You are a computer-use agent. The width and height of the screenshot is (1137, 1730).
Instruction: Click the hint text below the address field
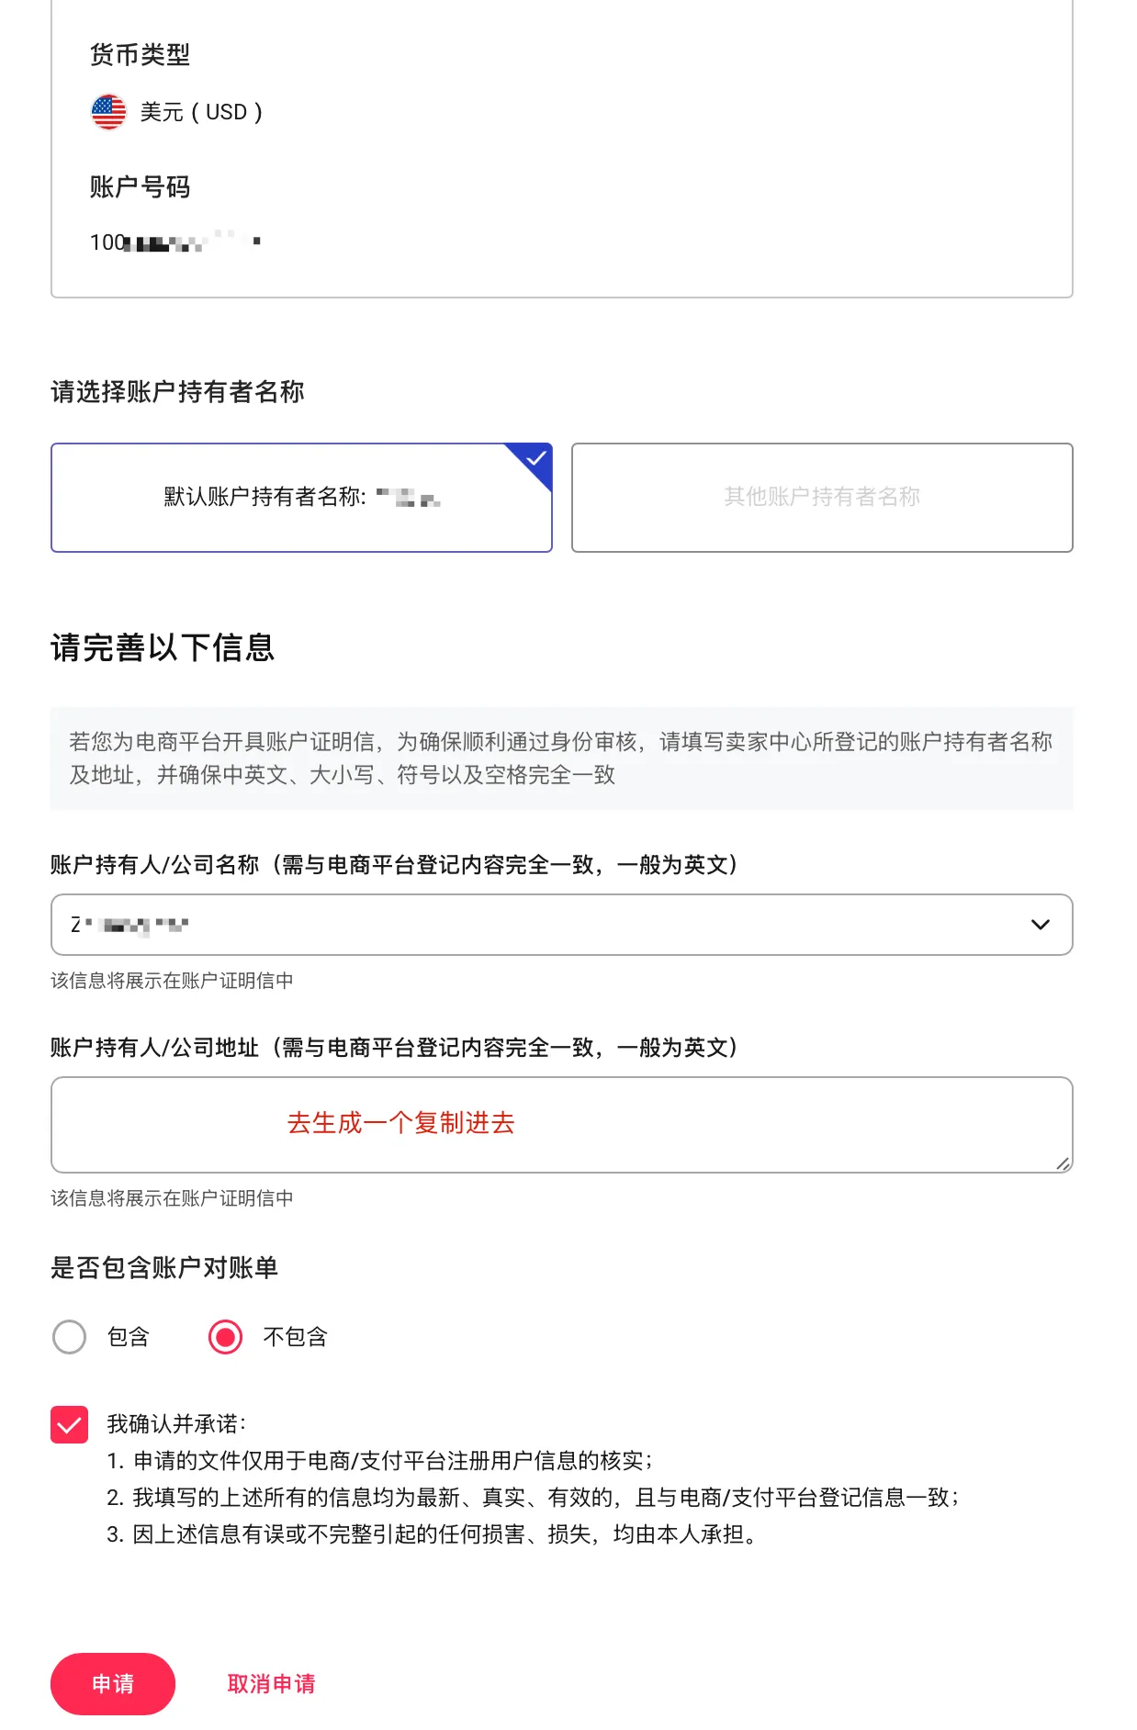point(172,1198)
